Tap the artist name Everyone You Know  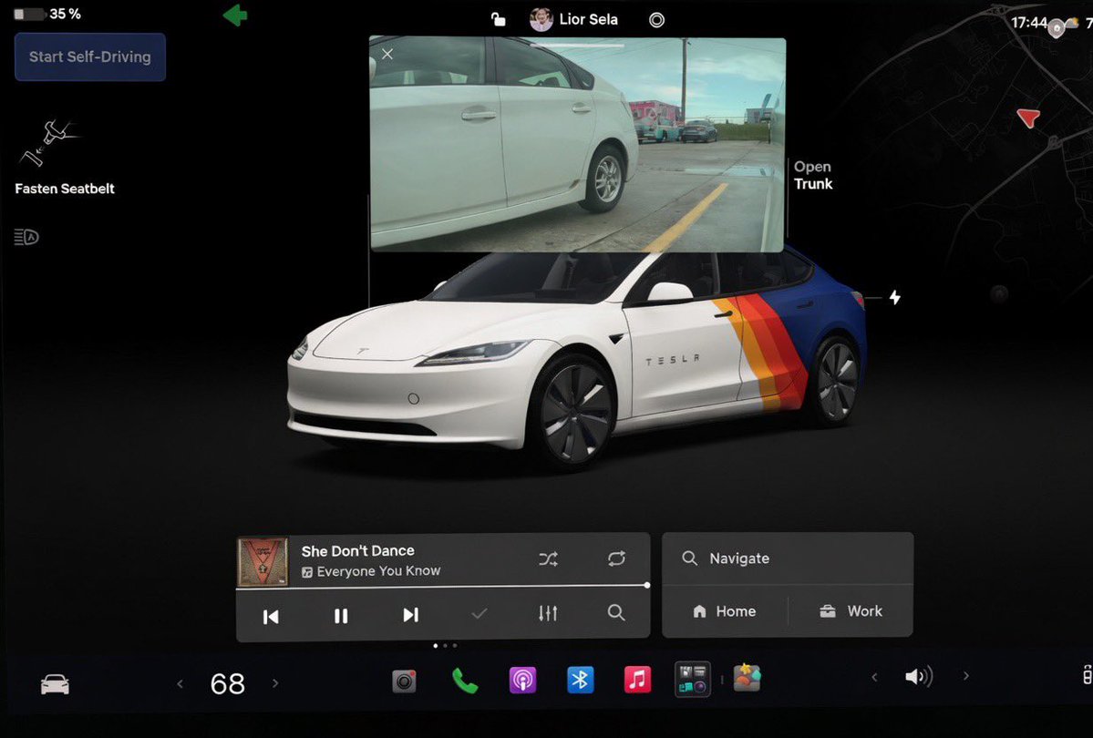coord(378,571)
